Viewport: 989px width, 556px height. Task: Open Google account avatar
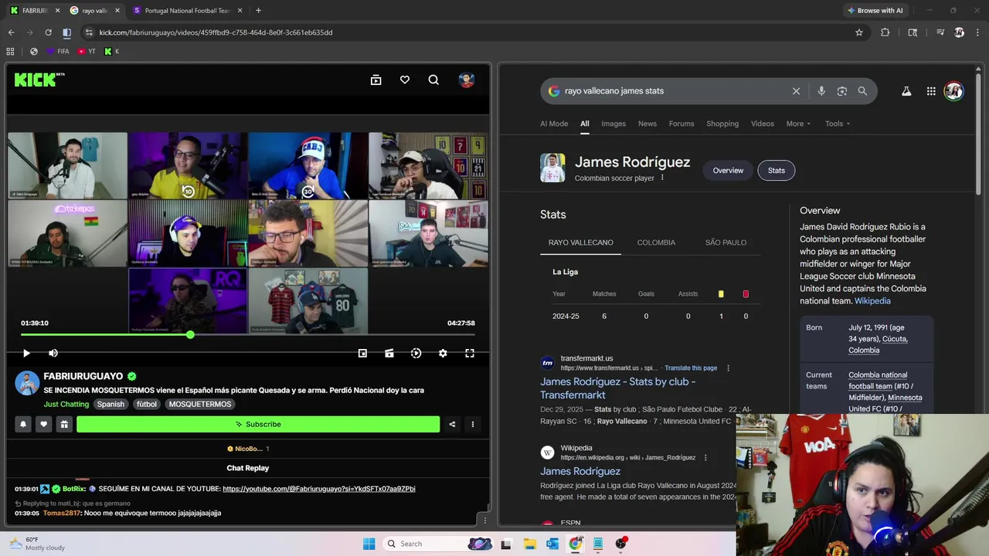click(x=953, y=91)
